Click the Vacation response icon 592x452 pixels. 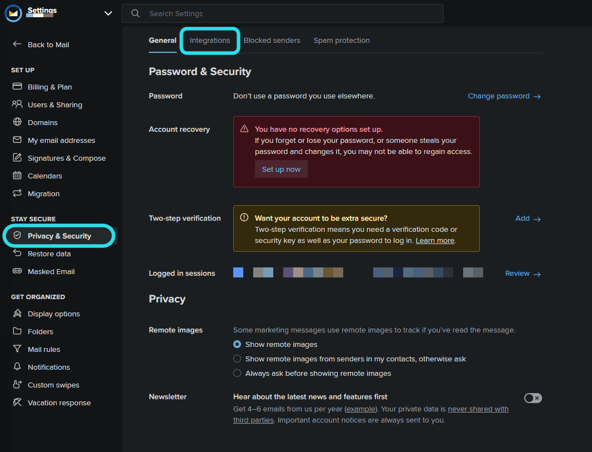pyautogui.click(x=17, y=403)
